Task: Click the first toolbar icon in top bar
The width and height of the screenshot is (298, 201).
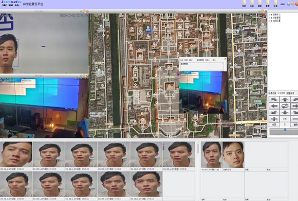Action: [244, 3]
